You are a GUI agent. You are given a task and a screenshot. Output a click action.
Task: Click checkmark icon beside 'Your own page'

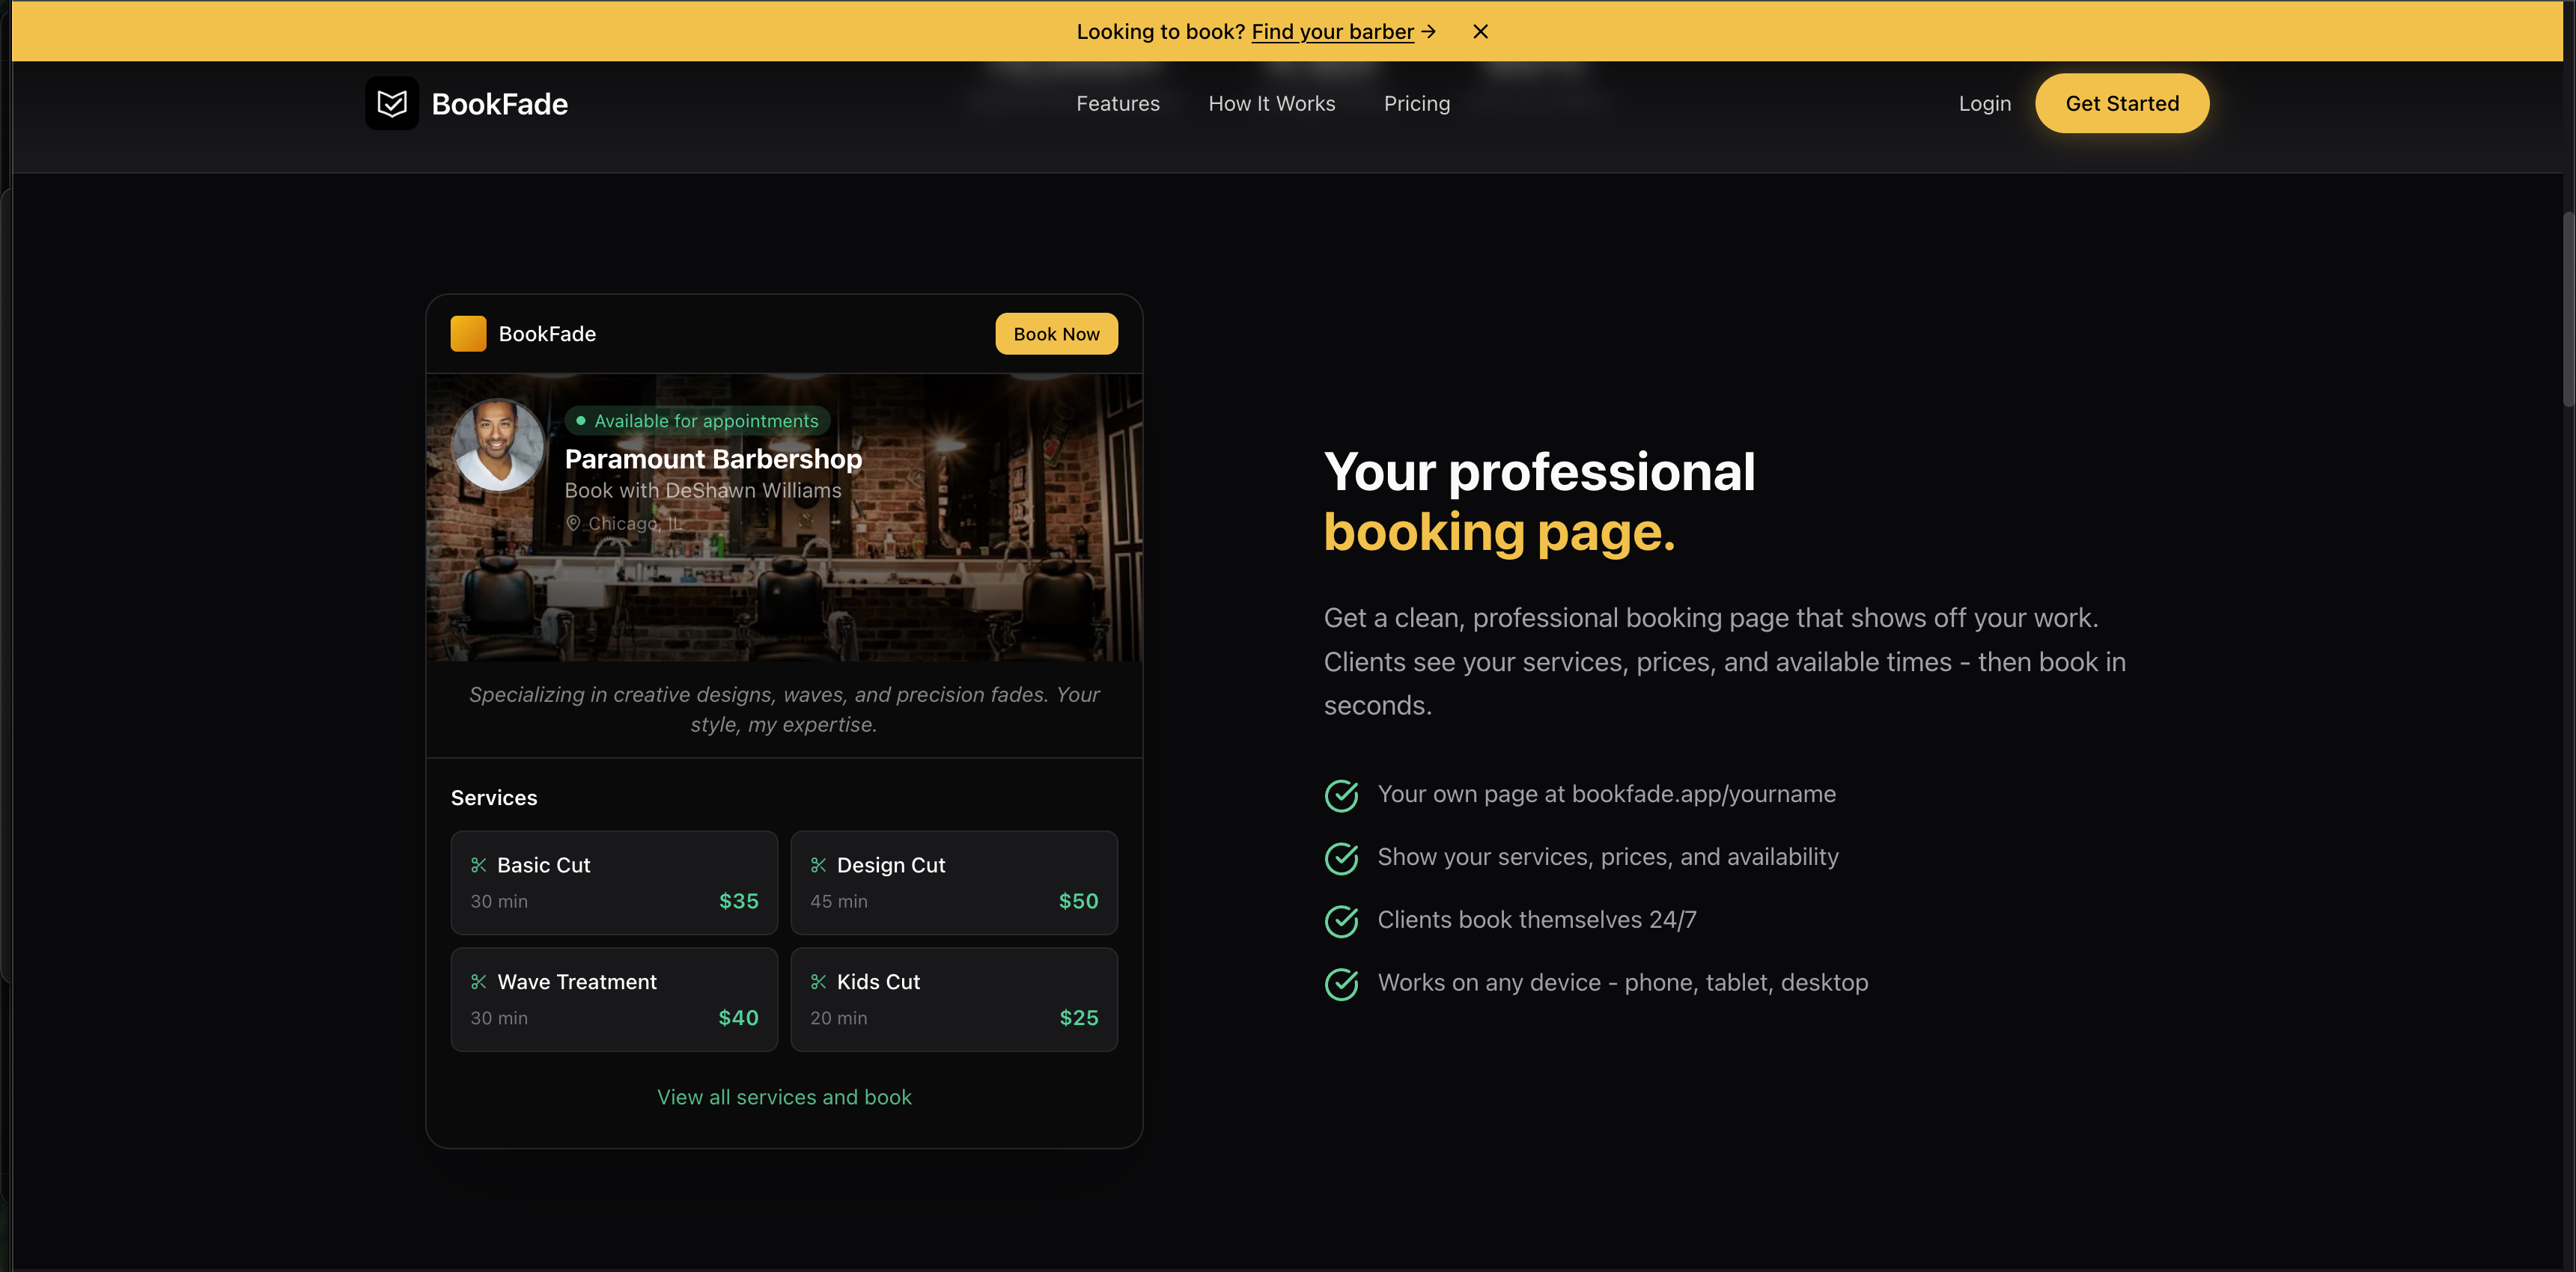point(1341,795)
